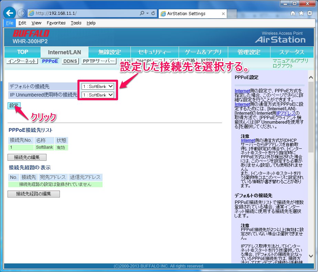Open the 無線設定 tab
318x272 pixels.
[109, 52]
